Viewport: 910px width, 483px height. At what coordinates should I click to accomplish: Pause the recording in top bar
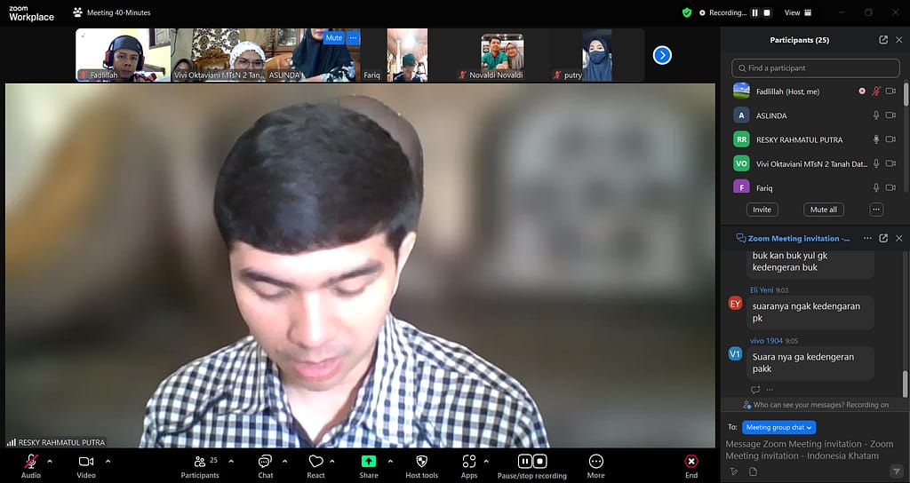tap(755, 13)
